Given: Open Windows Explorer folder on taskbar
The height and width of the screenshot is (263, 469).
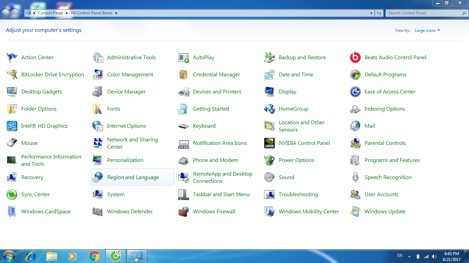Looking at the screenshot, I should point(52,256).
